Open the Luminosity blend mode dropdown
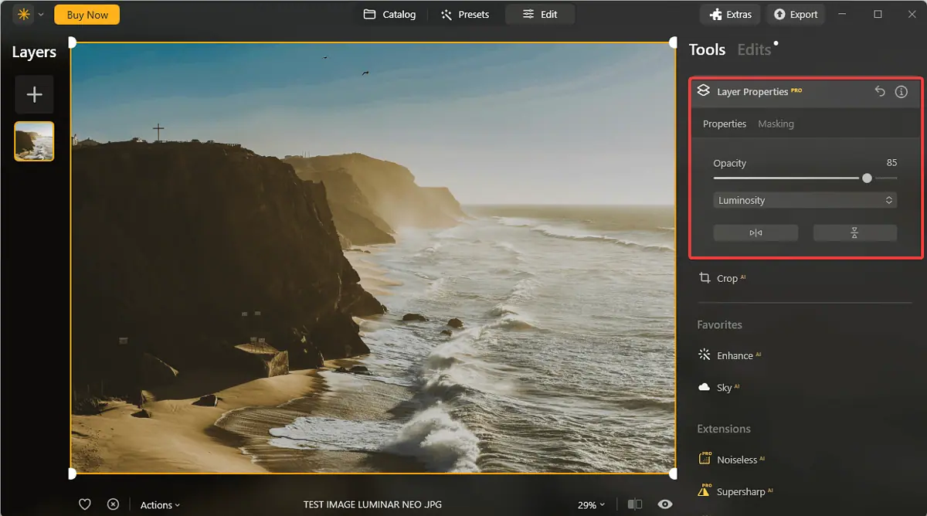 [805, 200]
